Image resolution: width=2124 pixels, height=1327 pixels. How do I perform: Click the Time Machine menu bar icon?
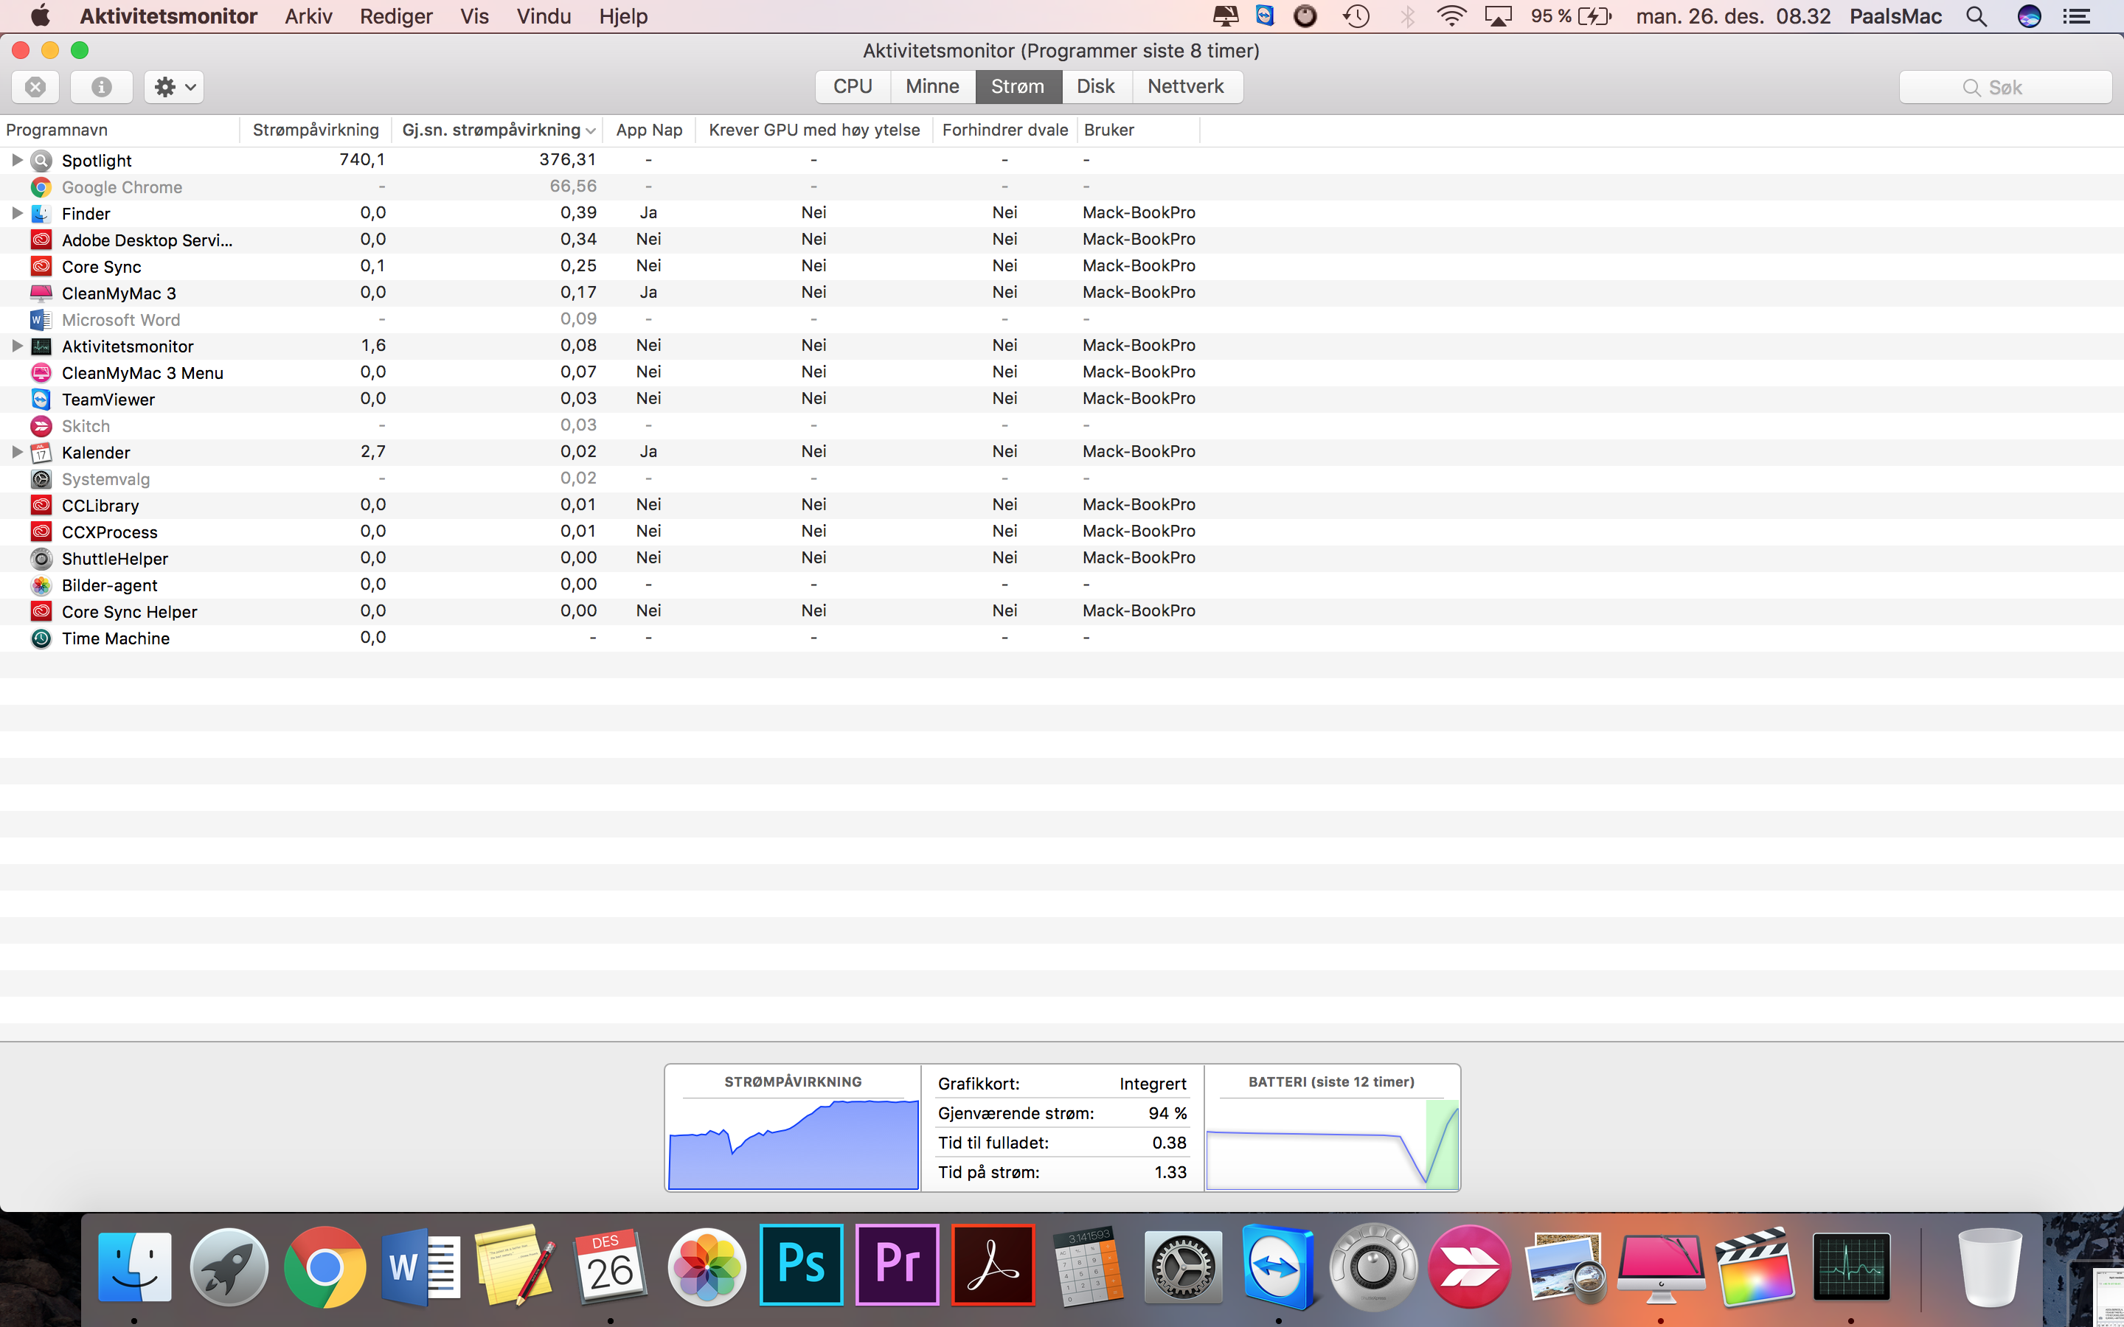point(1356,15)
